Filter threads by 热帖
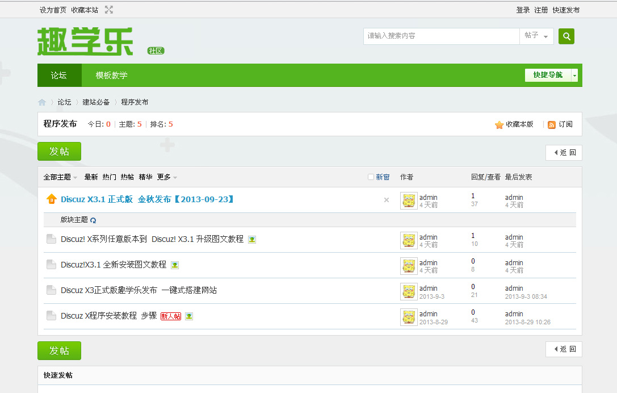This screenshot has height=393, width=617. point(127,177)
